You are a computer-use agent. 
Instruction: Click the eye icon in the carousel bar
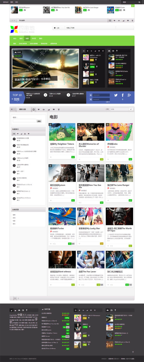pos(119,20)
